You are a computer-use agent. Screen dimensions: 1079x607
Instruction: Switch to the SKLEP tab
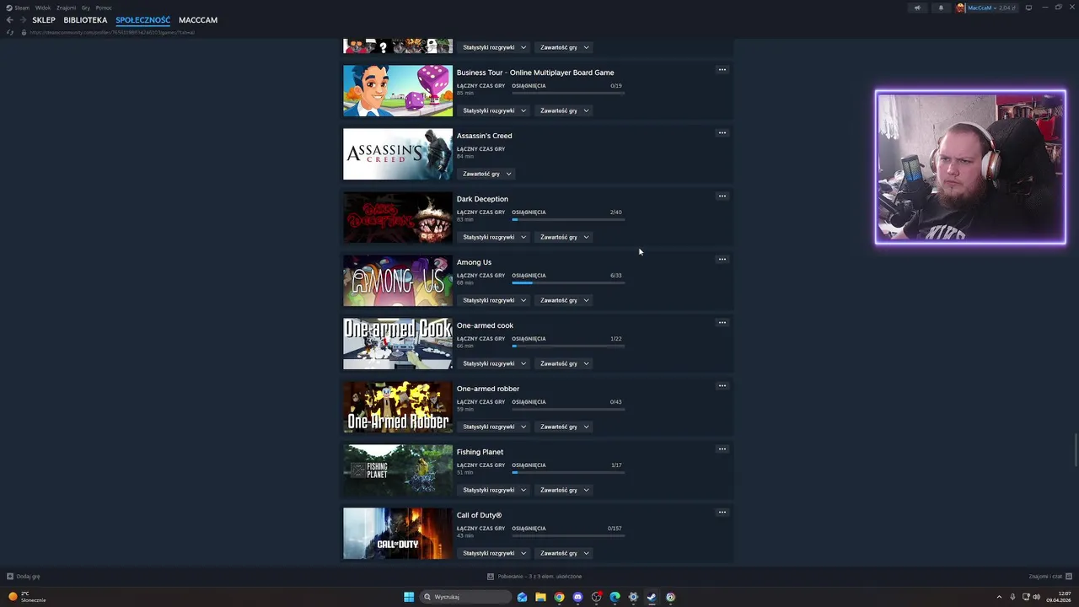tap(44, 20)
